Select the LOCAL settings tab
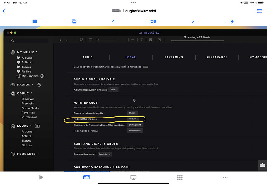Viewport: 267px width, 186px height. point(131,57)
